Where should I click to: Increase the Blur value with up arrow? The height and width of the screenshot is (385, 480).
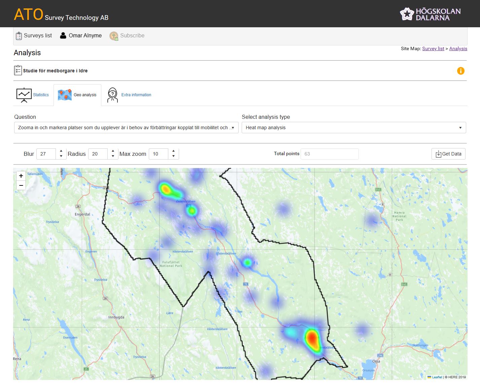[61, 151]
